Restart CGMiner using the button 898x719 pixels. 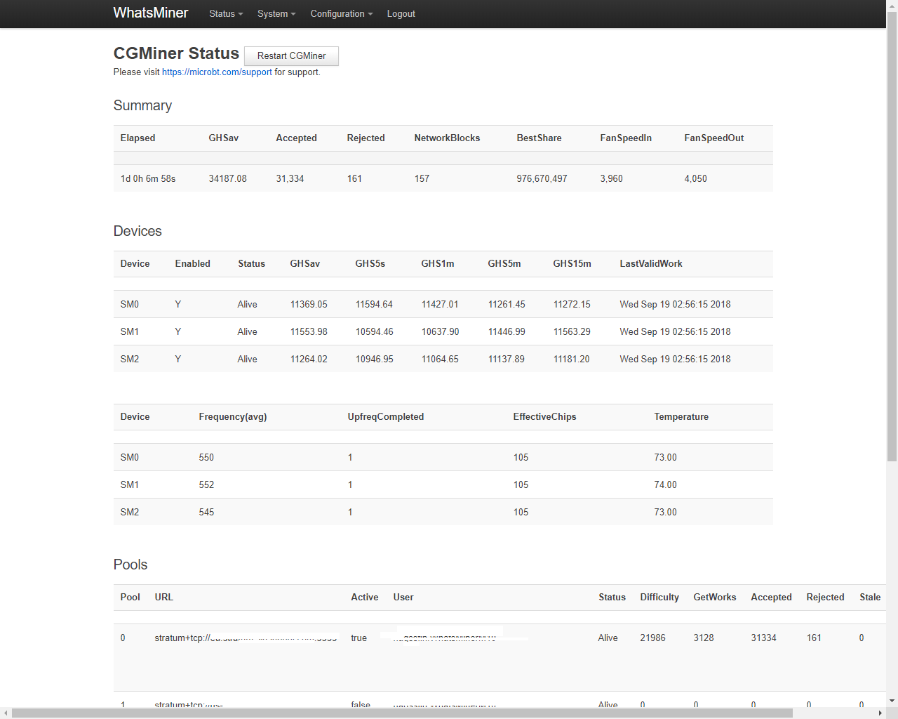(291, 56)
